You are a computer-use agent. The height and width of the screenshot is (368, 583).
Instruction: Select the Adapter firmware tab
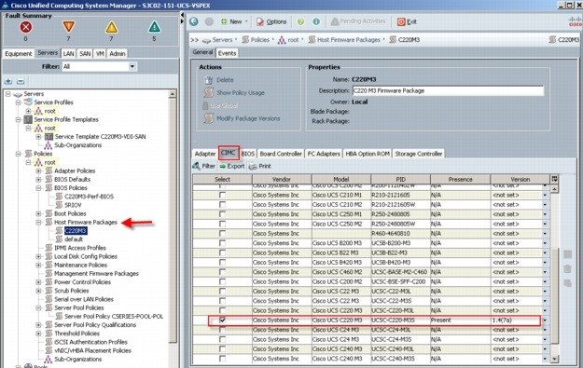205,154
